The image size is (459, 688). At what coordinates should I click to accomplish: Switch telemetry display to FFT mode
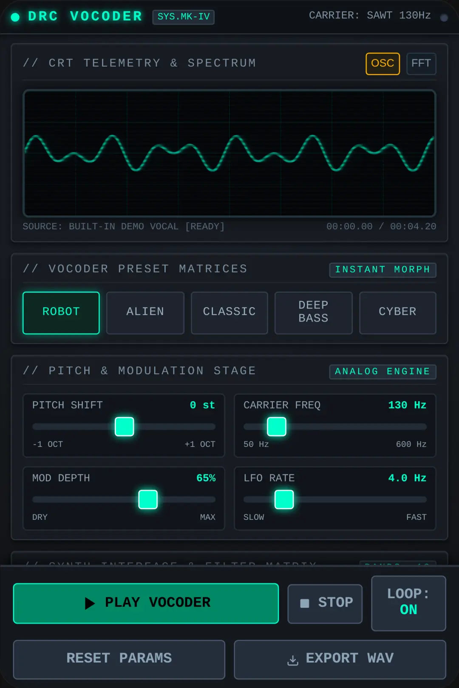(421, 64)
